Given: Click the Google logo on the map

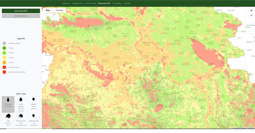Looking at the screenshot, I should click(47, 127).
